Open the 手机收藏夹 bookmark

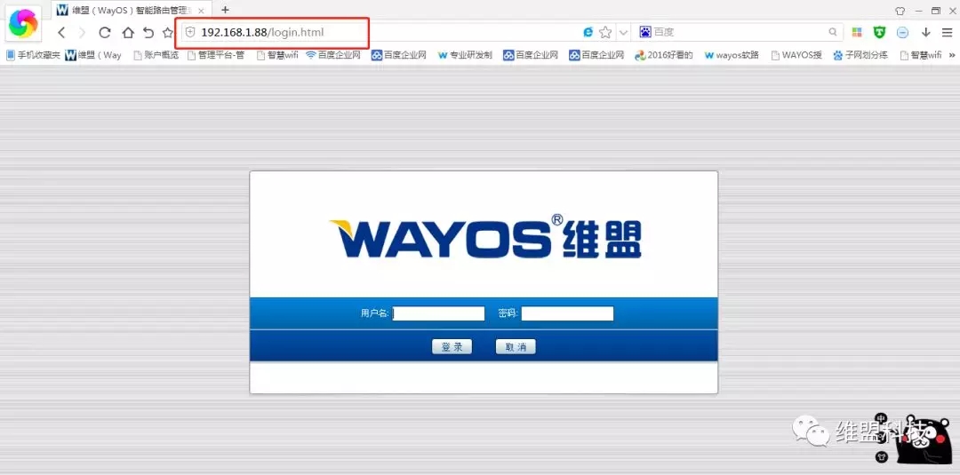(33, 55)
